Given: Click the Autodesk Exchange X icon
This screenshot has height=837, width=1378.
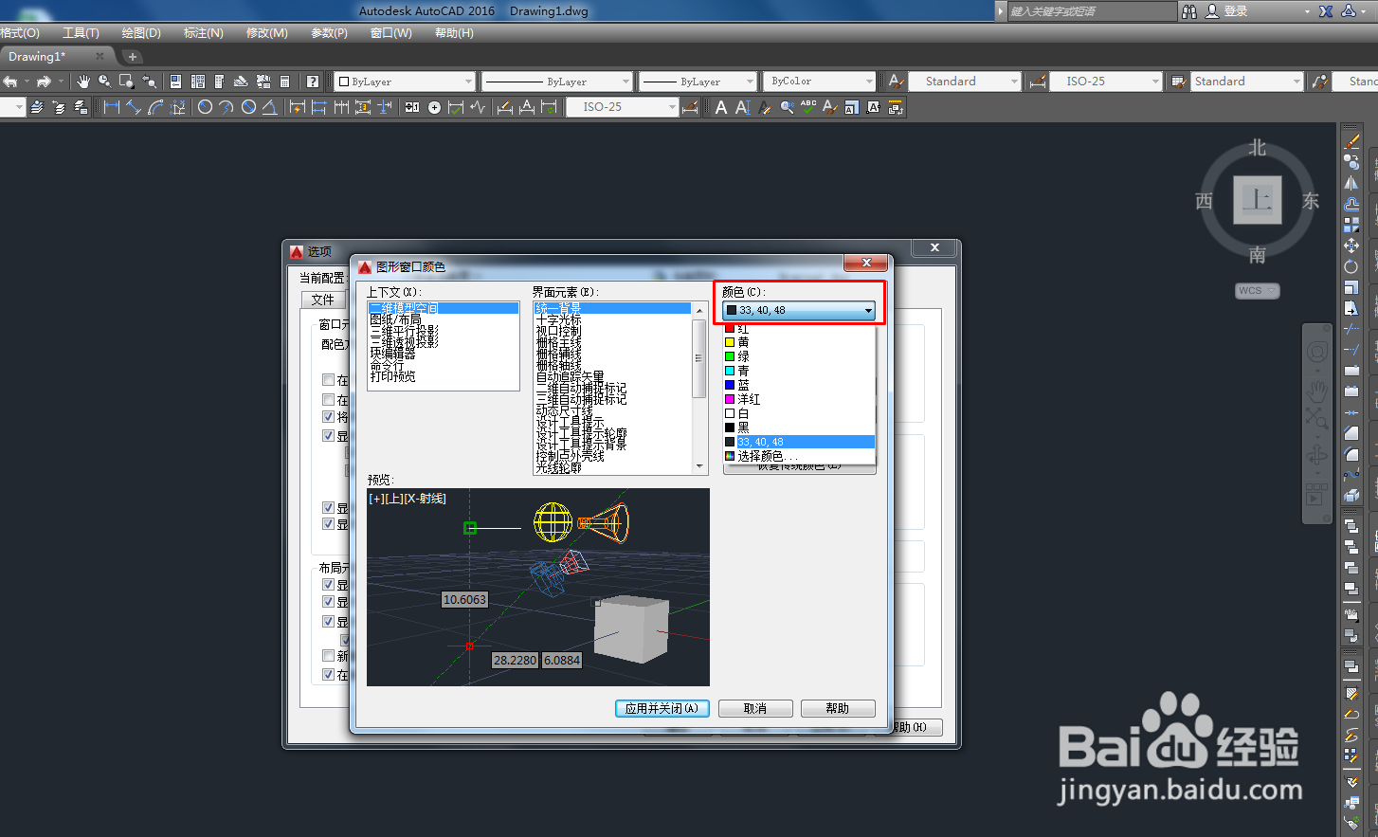Looking at the screenshot, I should [1326, 11].
